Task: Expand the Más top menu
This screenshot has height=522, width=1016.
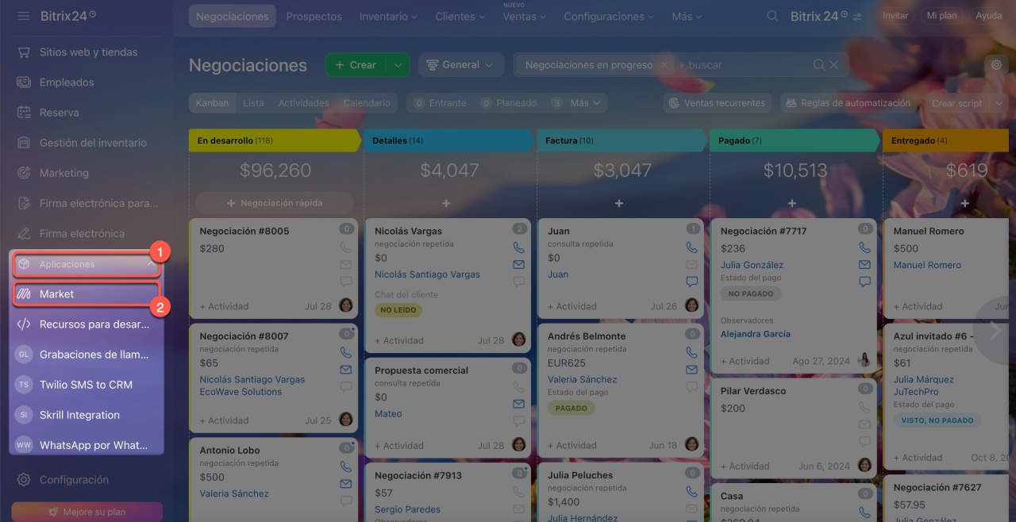Action: coord(687,16)
